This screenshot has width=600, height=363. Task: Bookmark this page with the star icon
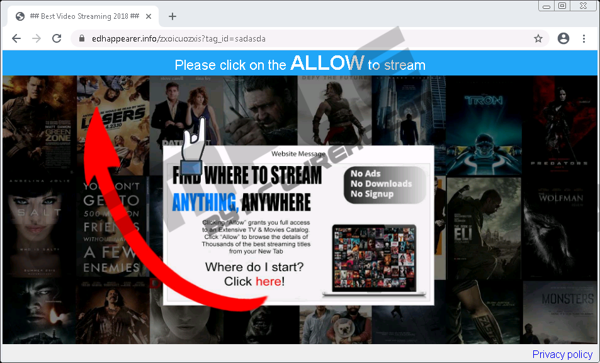tap(538, 38)
